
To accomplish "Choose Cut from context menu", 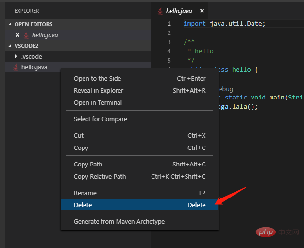I will click(x=139, y=135).
